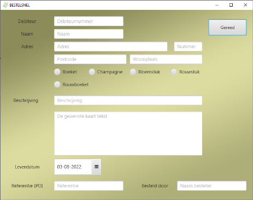The width and height of the screenshot is (253, 200).
Task: Click the Besteld door label
Action: (155, 186)
